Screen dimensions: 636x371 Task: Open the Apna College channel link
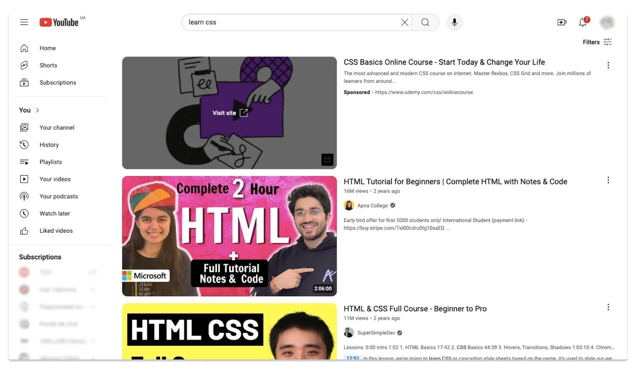click(373, 205)
